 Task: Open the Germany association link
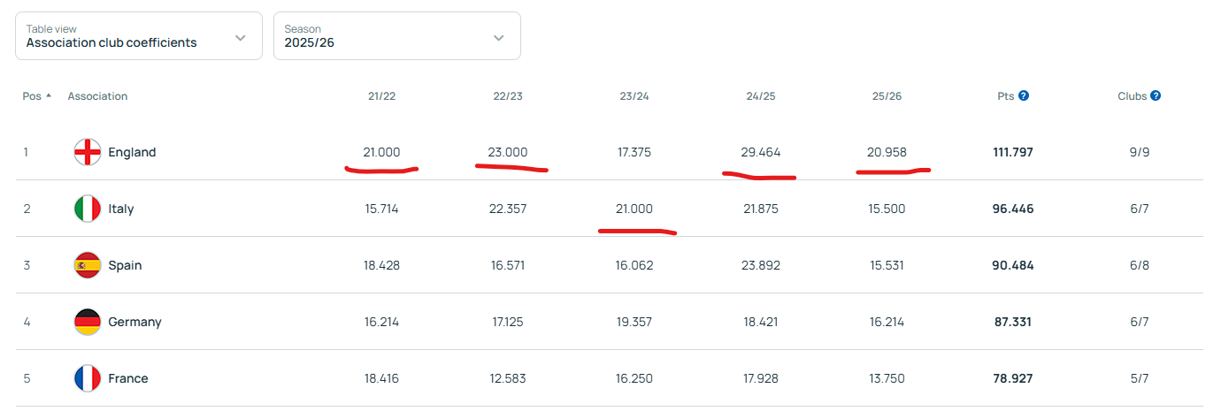point(134,322)
